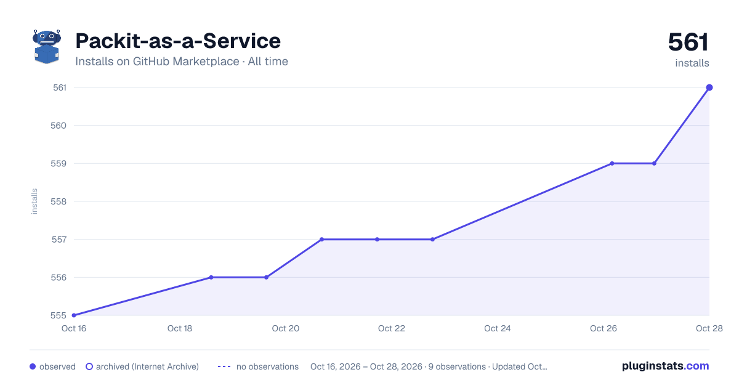Click the 556 y-axis label
This screenshot has height=388, width=739.
click(59, 278)
